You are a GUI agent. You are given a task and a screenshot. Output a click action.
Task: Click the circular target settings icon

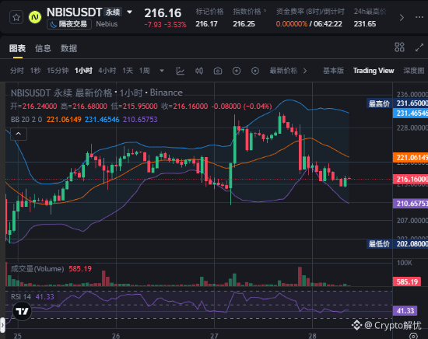tap(255, 71)
